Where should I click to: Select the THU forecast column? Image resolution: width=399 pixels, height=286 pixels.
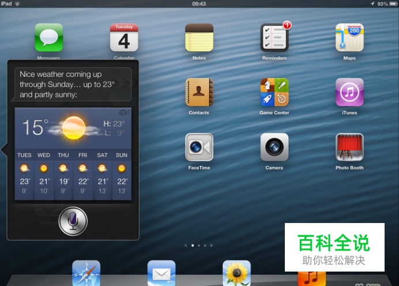click(63, 174)
